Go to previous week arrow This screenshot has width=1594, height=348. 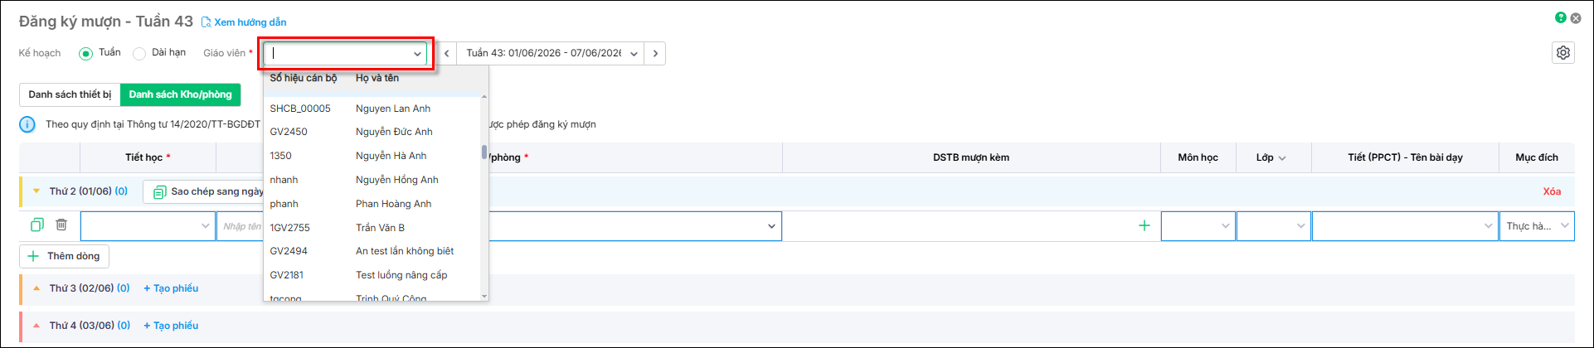coord(447,53)
